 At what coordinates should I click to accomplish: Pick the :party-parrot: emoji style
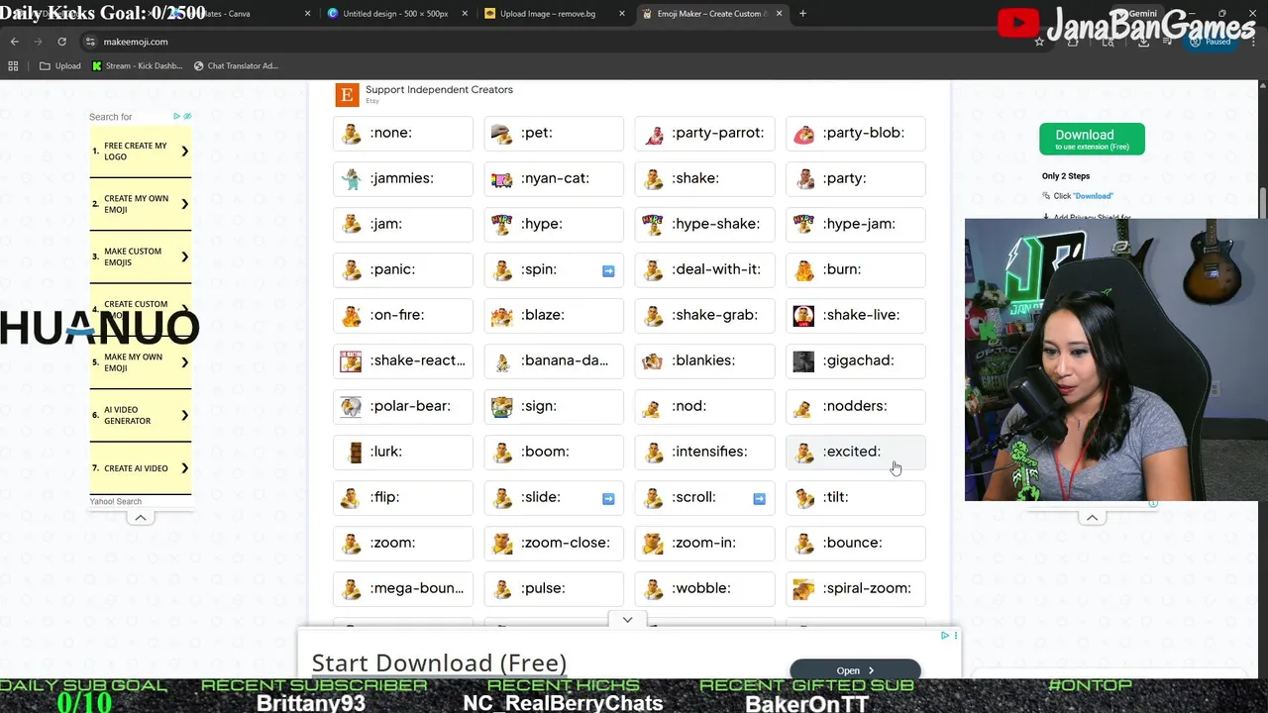704,133
